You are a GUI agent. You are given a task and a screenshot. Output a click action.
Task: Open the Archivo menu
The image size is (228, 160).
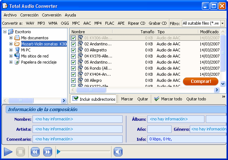pyautogui.click(x=10, y=15)
